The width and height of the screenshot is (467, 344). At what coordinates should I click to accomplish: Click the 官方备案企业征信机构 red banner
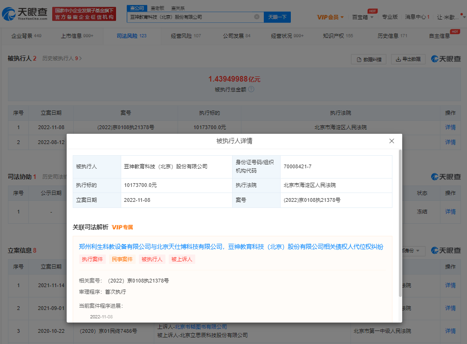coord(84,14)
